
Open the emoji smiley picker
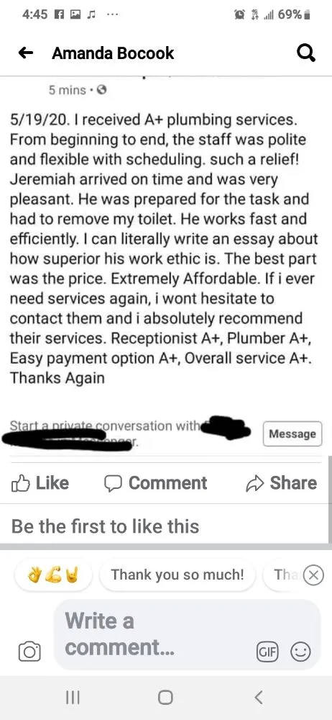coord(302,651)
